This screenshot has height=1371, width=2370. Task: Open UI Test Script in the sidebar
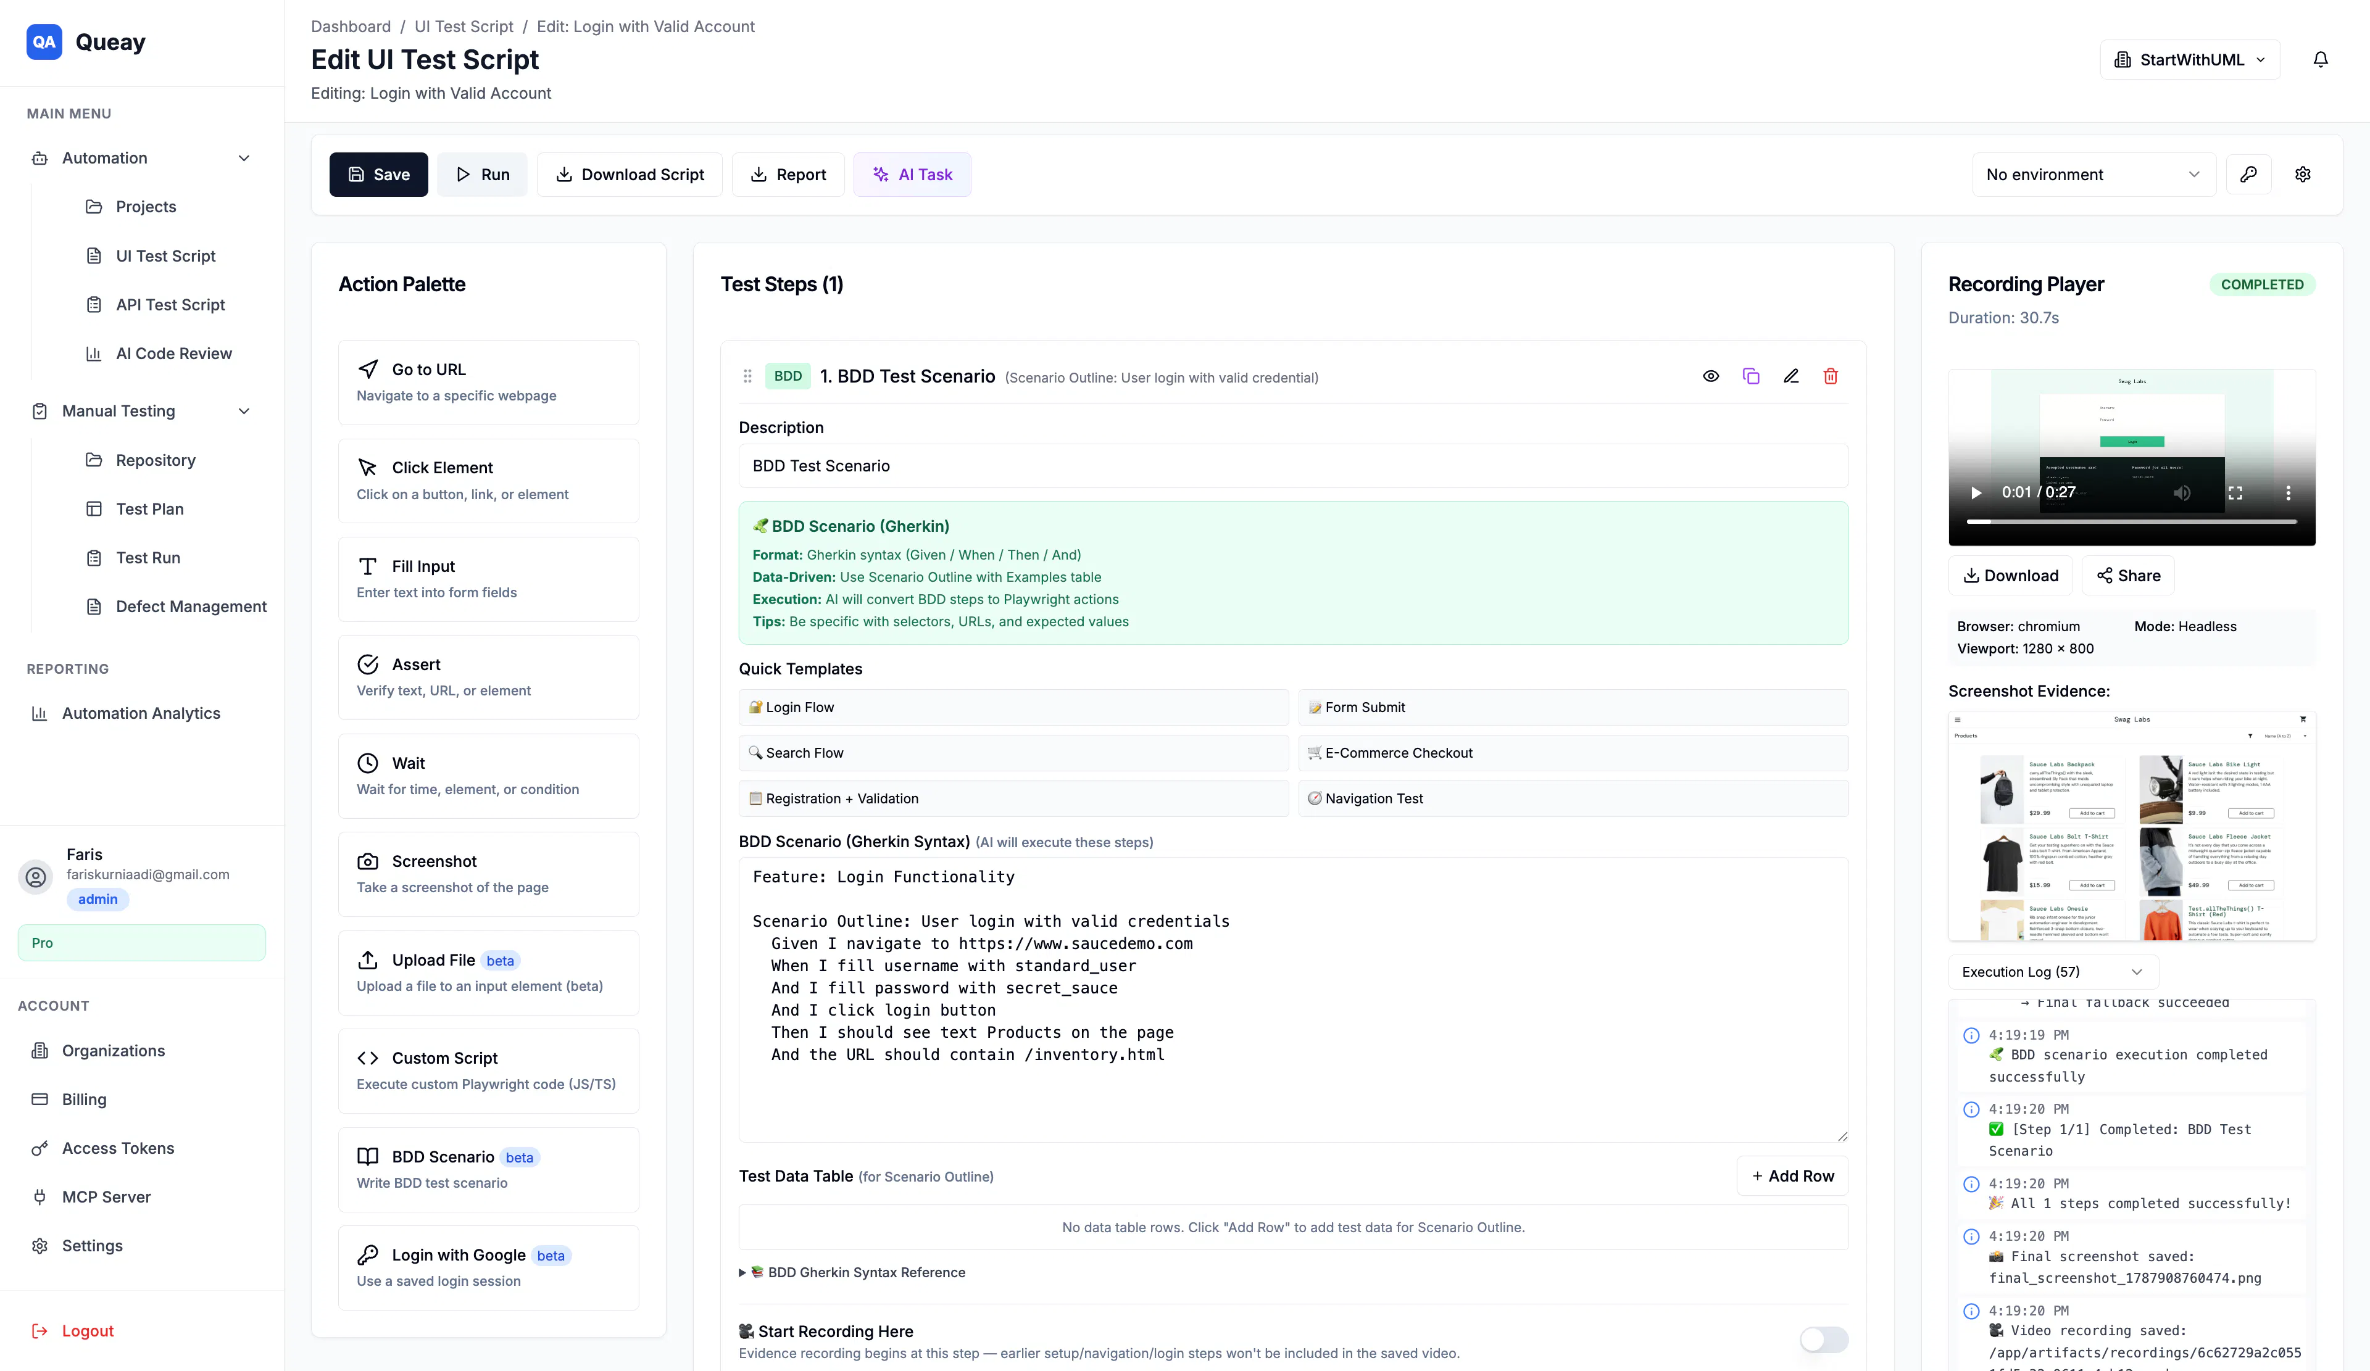click(165, 256)
